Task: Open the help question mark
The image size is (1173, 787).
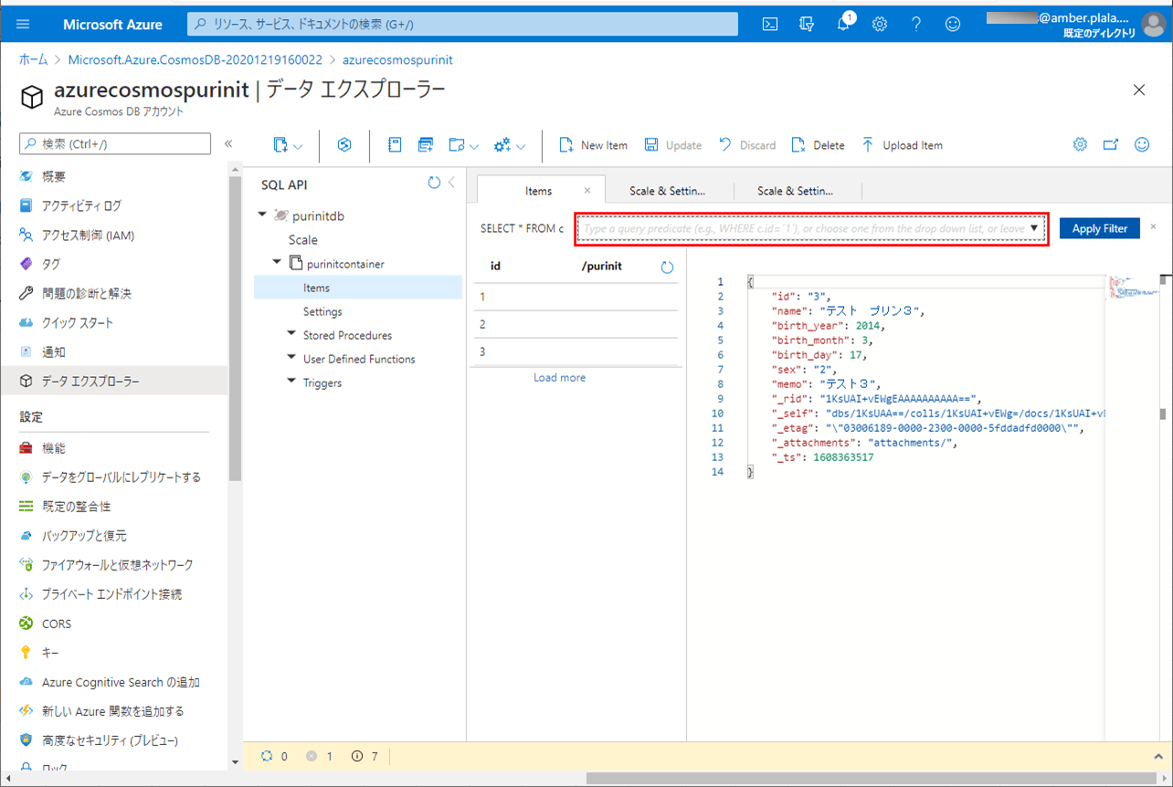Action: [x=916, y=25]
